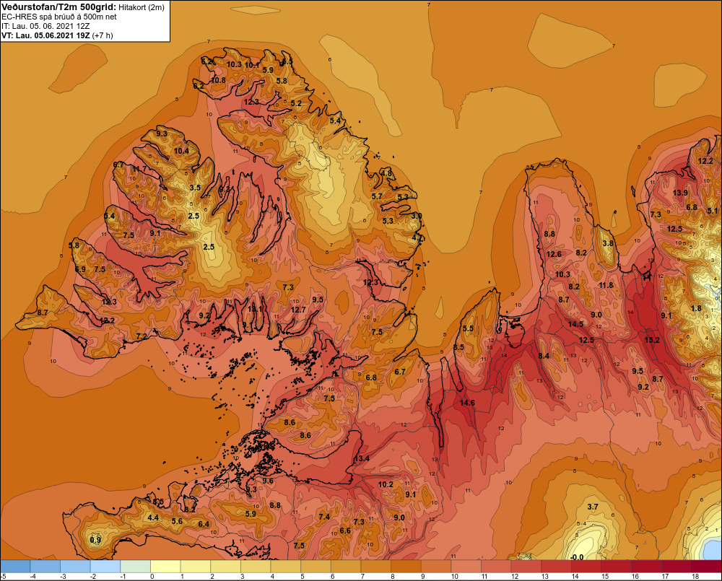Click the temperature value 11.7
Image resolution: width=722 pixels, height=581 pixels.
[x=139, y=169]
